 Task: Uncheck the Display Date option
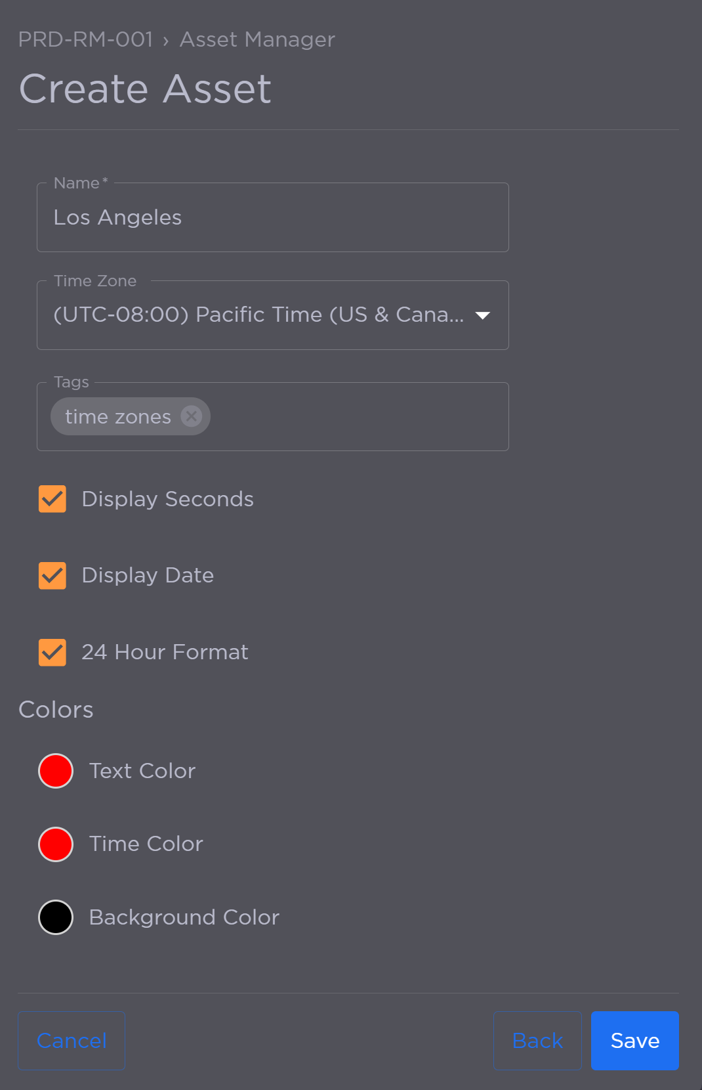tap(52, 576)
